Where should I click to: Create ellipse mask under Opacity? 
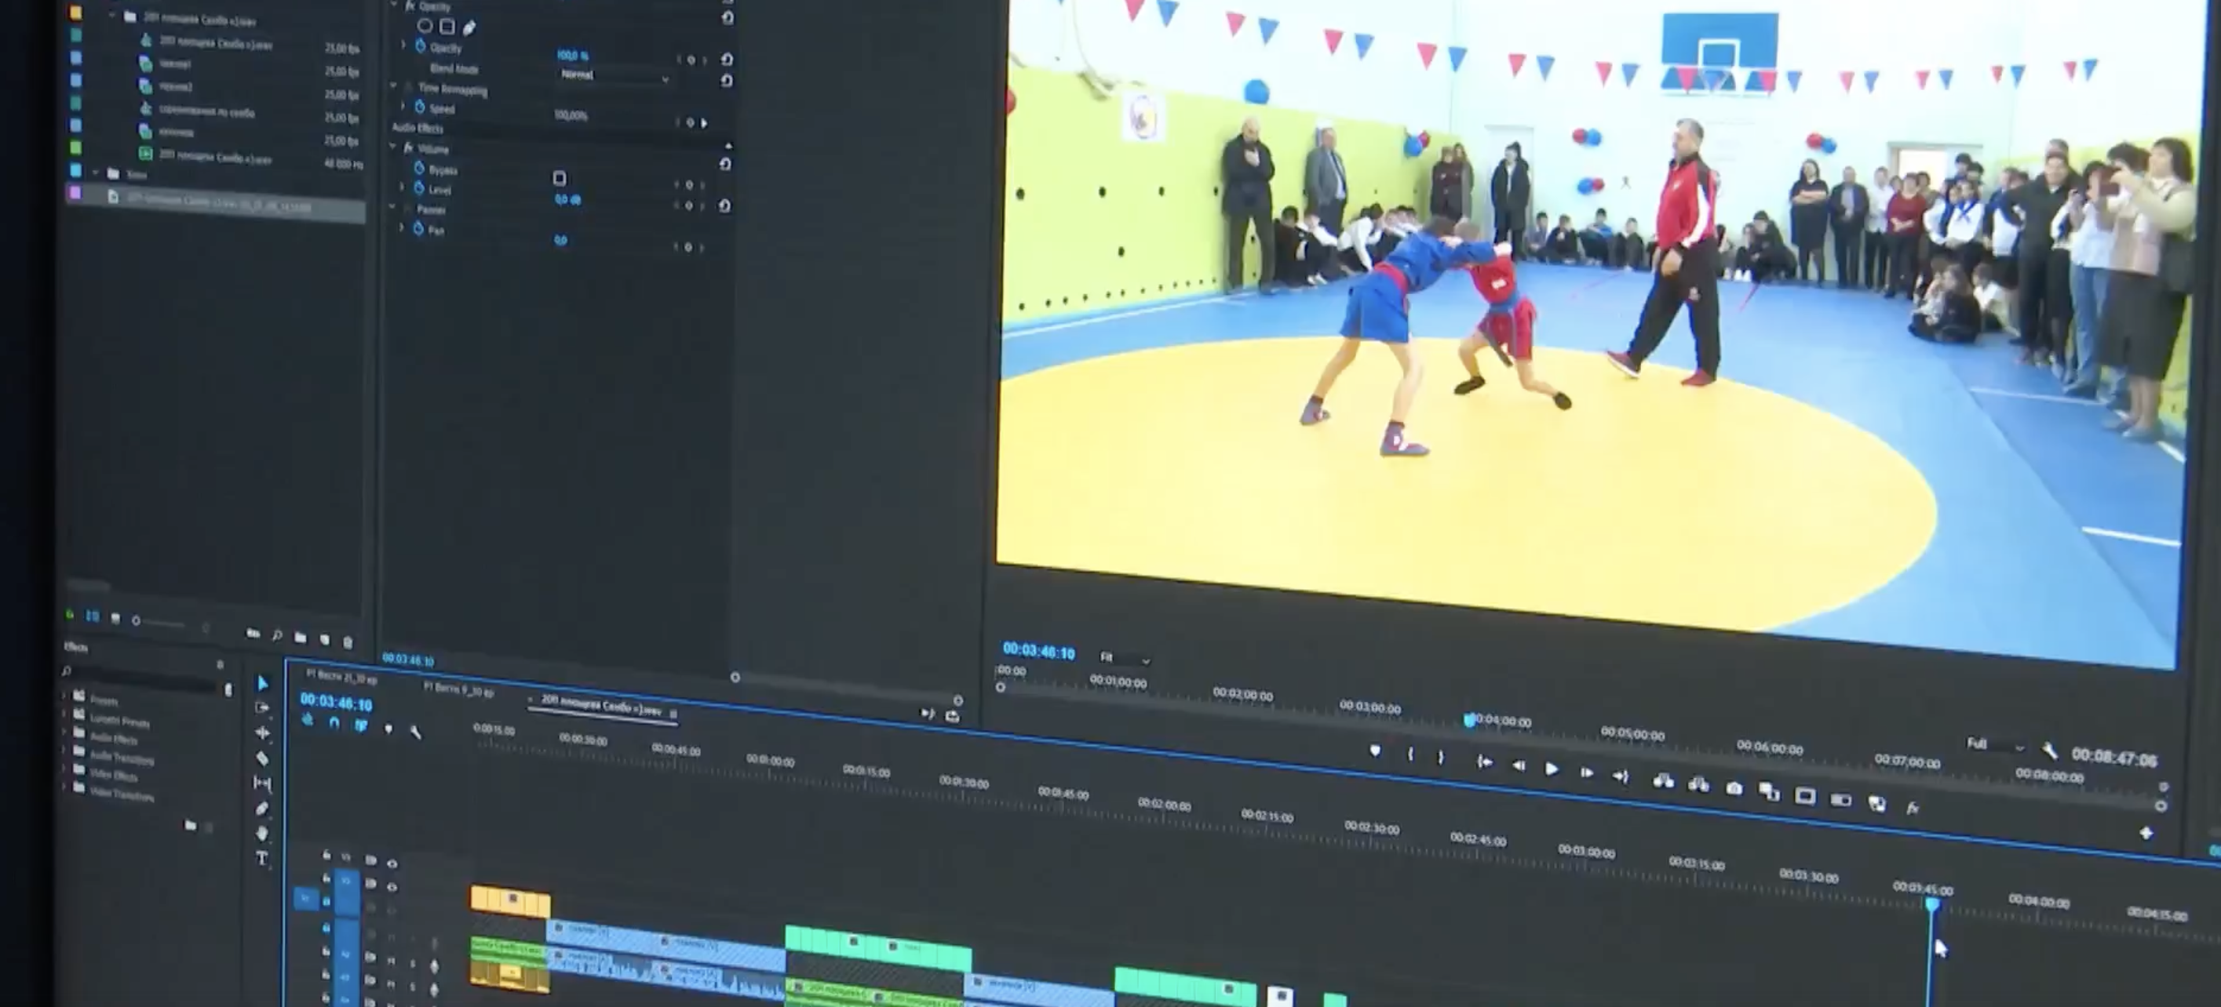coord(425,26)
